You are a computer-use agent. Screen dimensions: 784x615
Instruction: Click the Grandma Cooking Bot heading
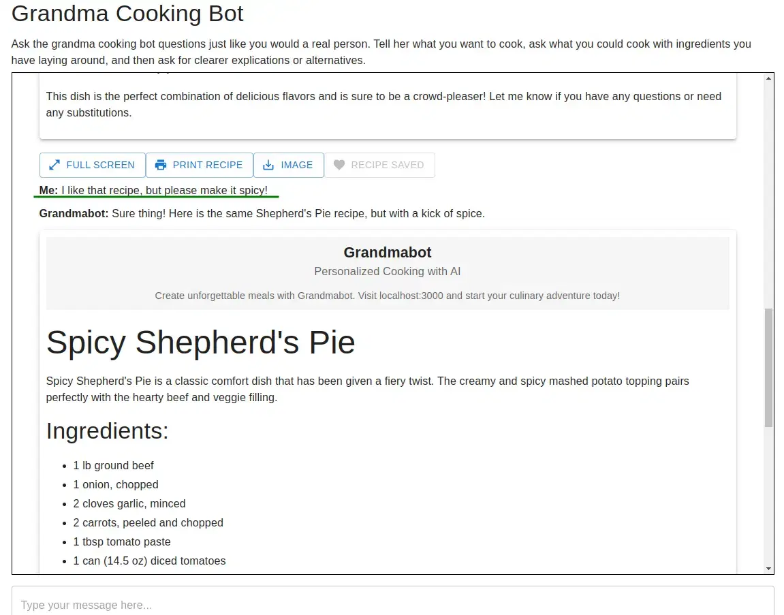point(127,14)
